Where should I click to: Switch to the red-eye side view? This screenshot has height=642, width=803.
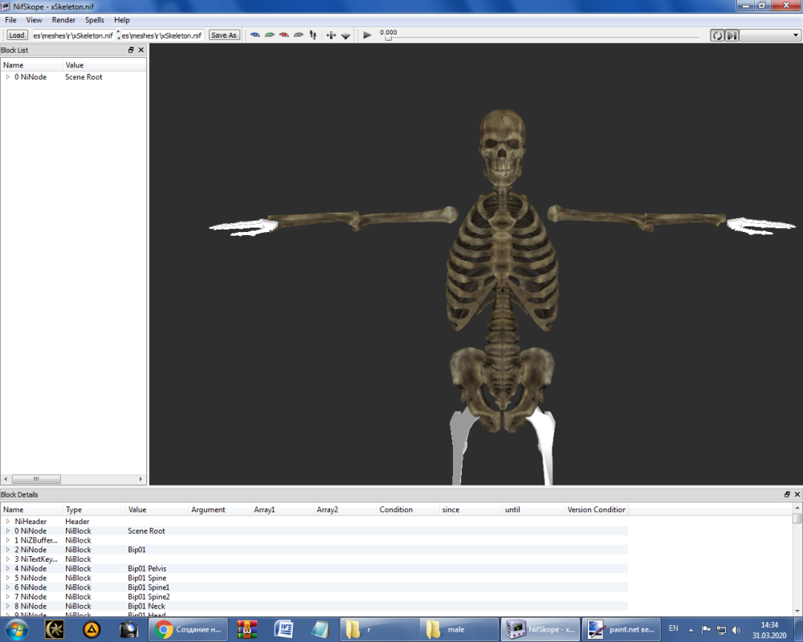(x=283, y=35)
